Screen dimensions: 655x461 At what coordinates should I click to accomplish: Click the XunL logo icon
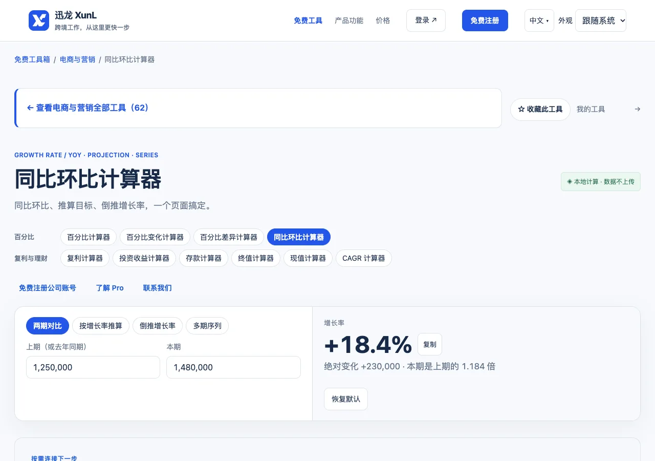(x=39, y=20)
